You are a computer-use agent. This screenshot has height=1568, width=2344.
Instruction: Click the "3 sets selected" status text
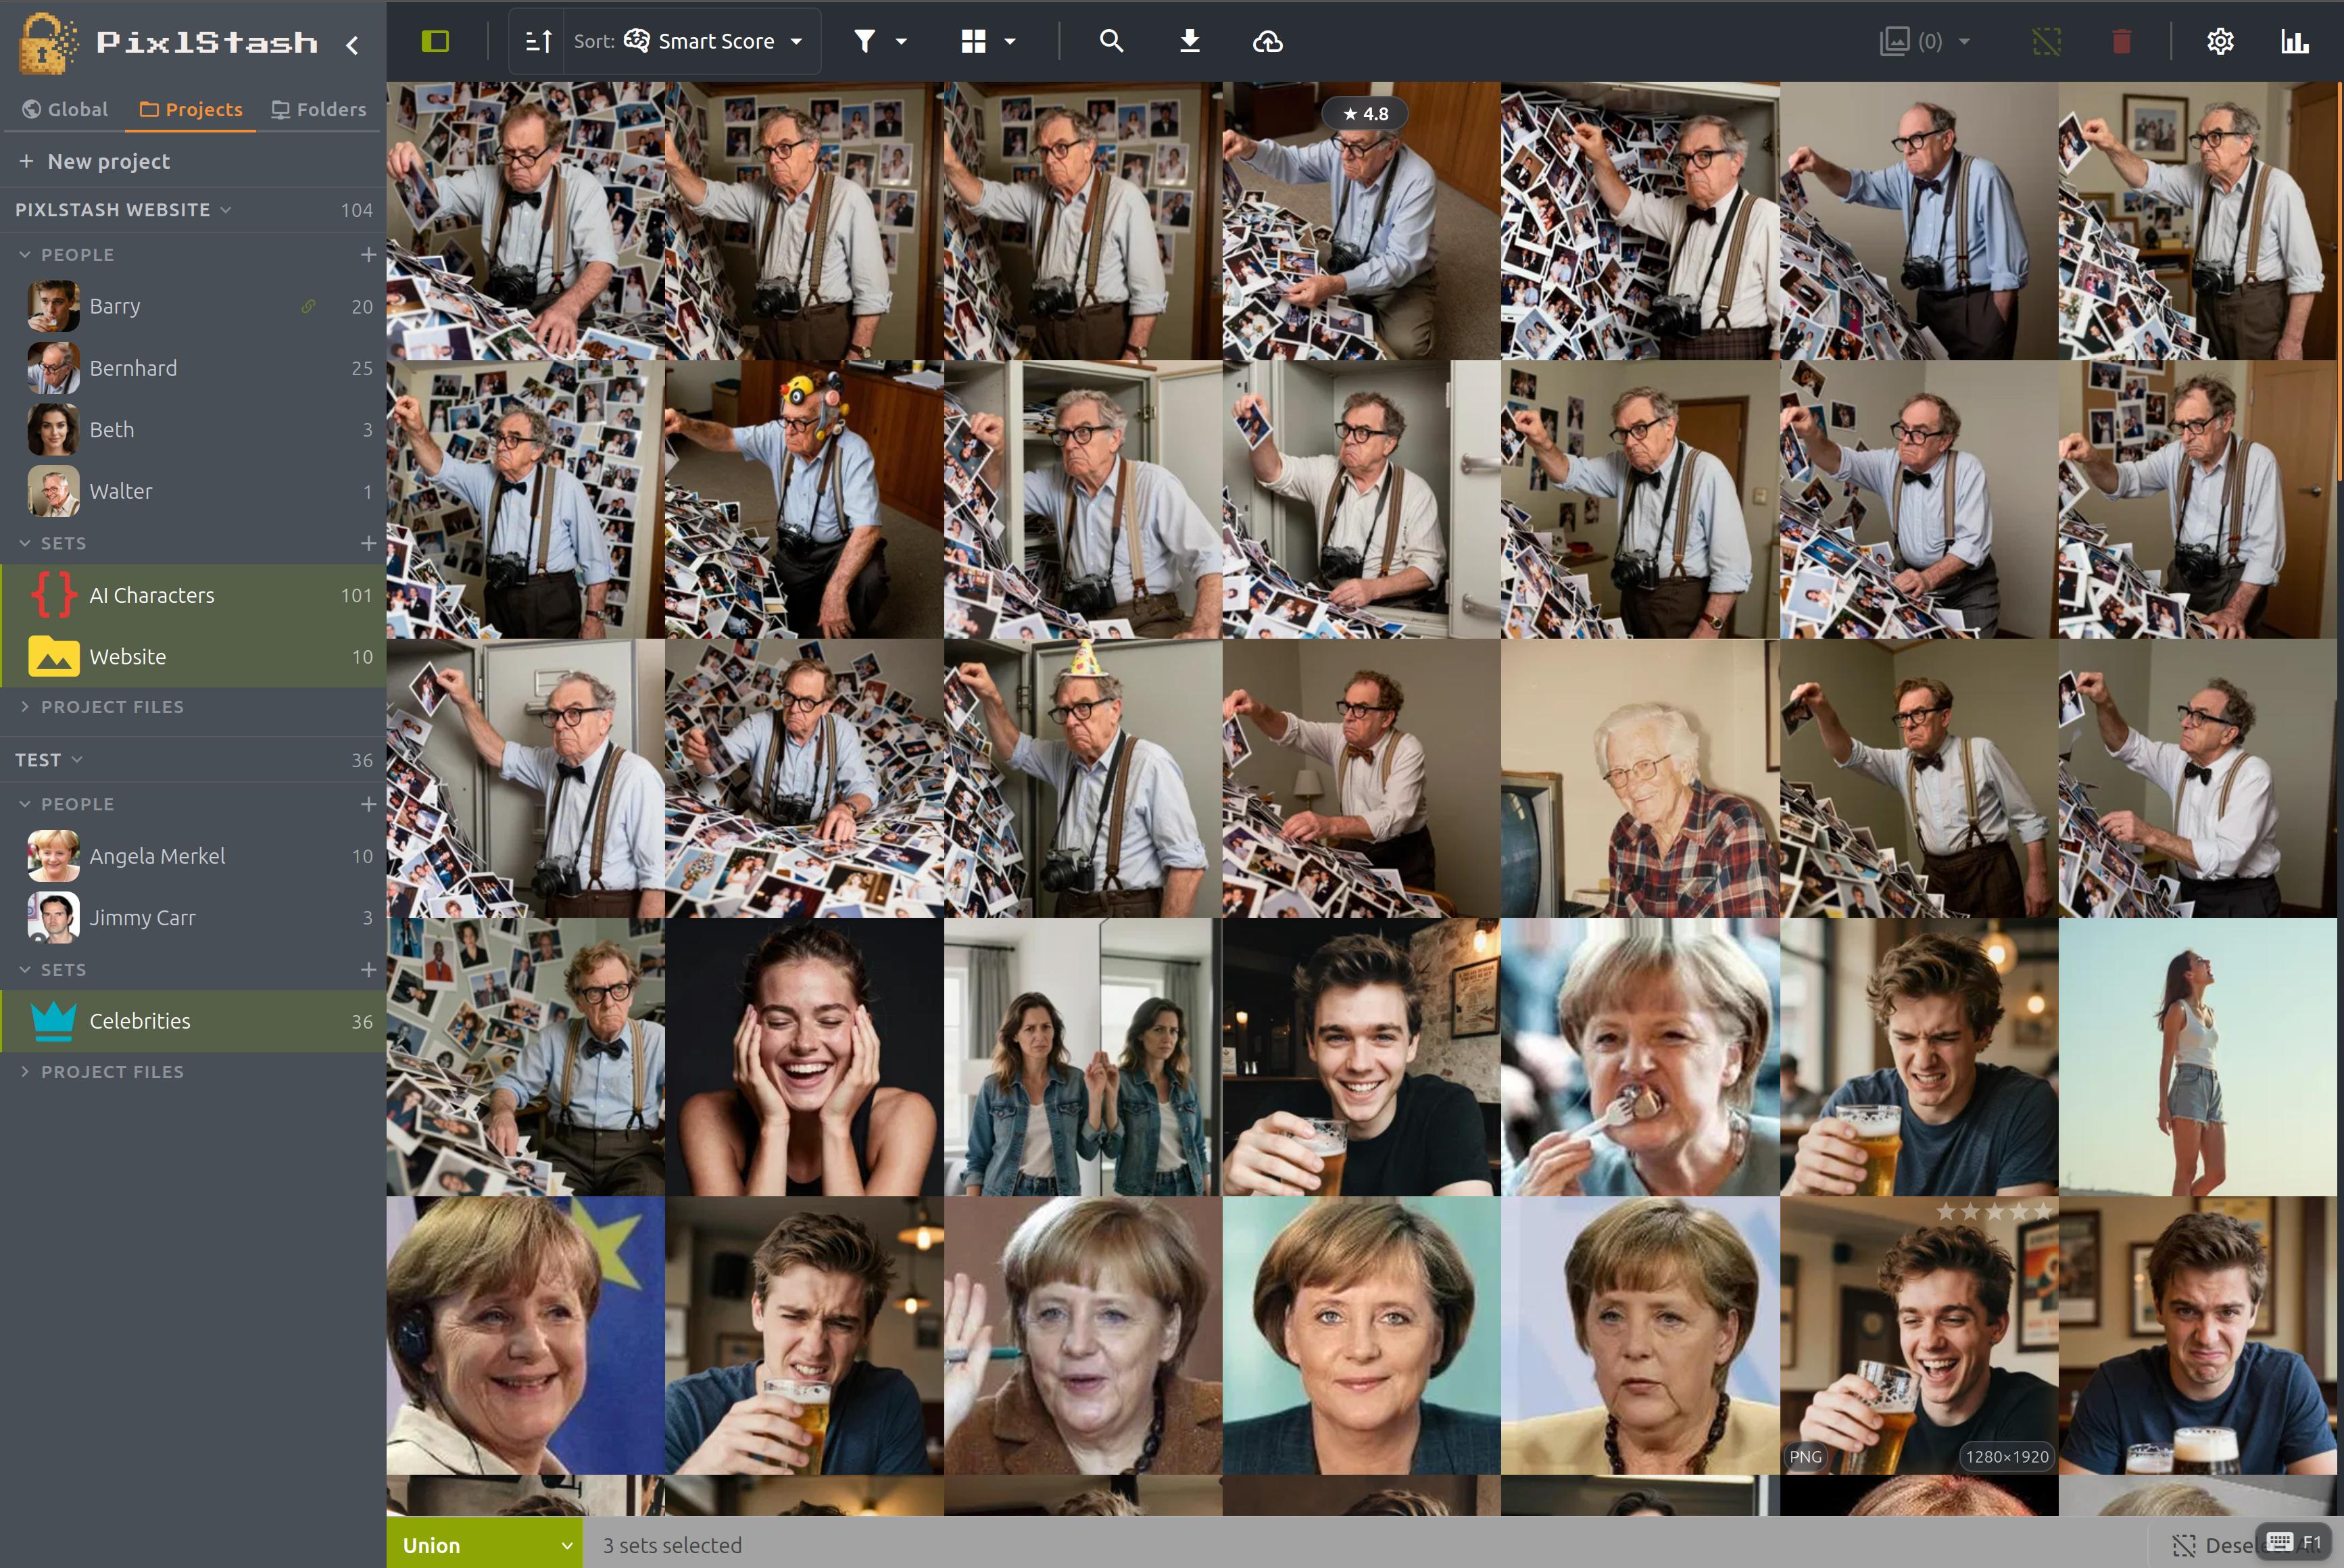672,1545
